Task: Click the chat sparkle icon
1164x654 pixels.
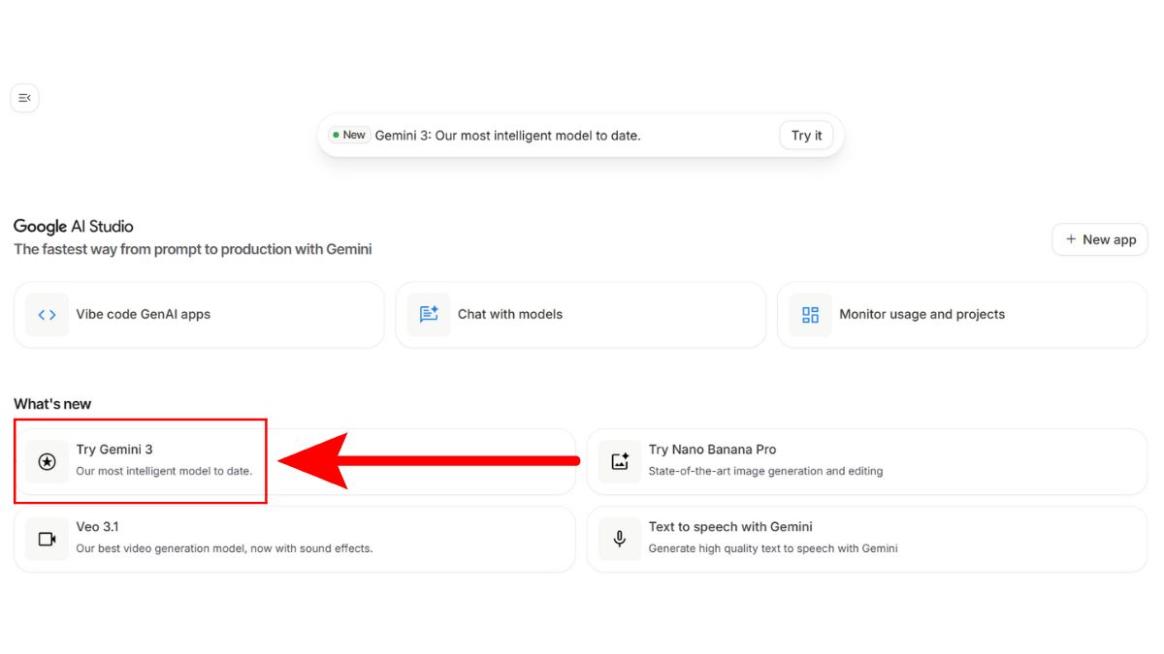Action: coord(428,315)
